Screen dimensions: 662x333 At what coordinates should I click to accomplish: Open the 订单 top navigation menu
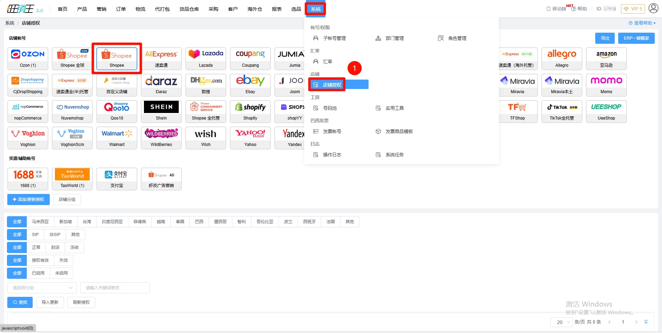click(x=121, y=9)
